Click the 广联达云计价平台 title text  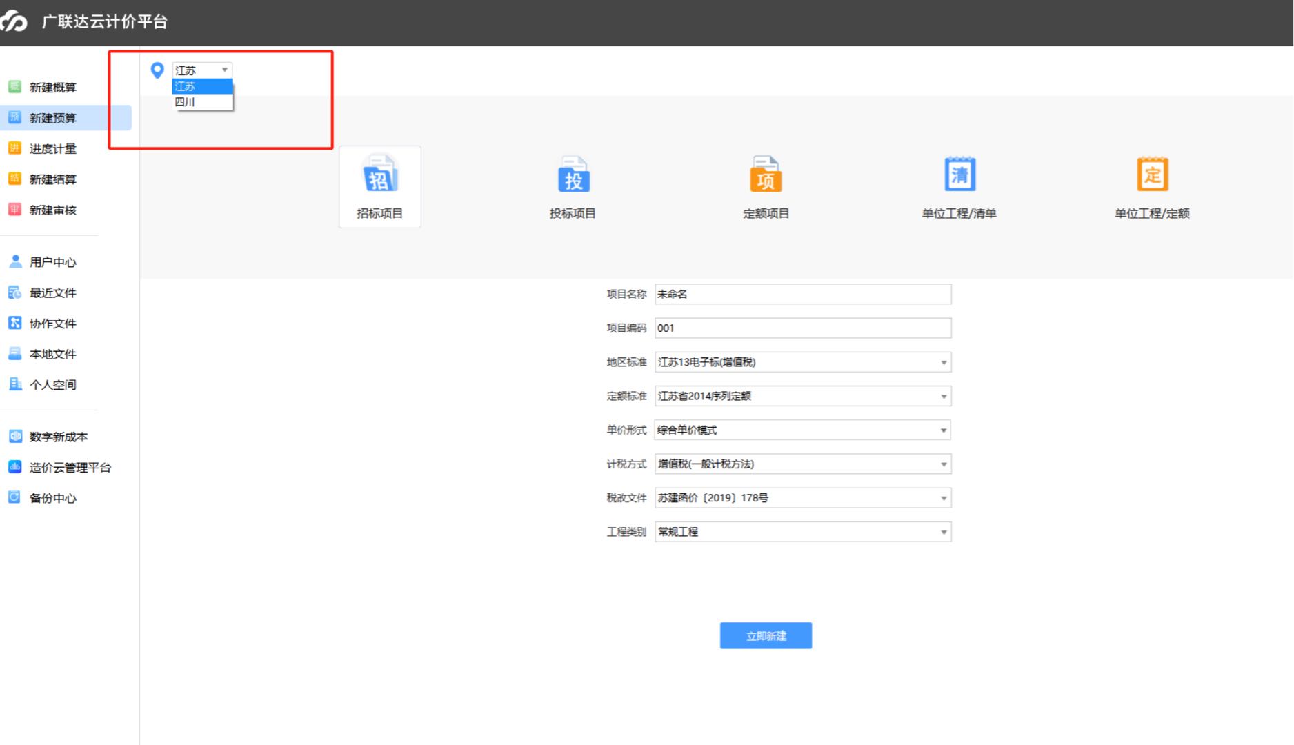point(105,21)
